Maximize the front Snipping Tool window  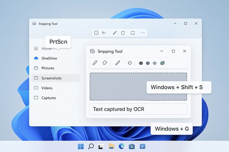coord(173,51)
